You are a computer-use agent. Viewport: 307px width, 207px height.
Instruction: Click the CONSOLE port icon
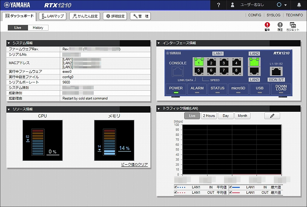pyautogui.click(x=178, y=71)
